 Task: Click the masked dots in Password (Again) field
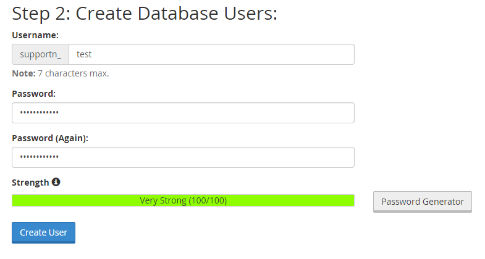(x=40, y=157)
